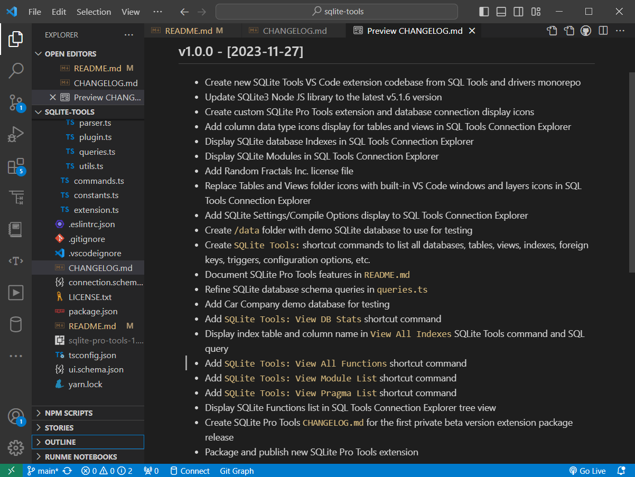
Task: Click the sqlite-tools command center search box
Action: pyautogui.click(x=337, y=12)
